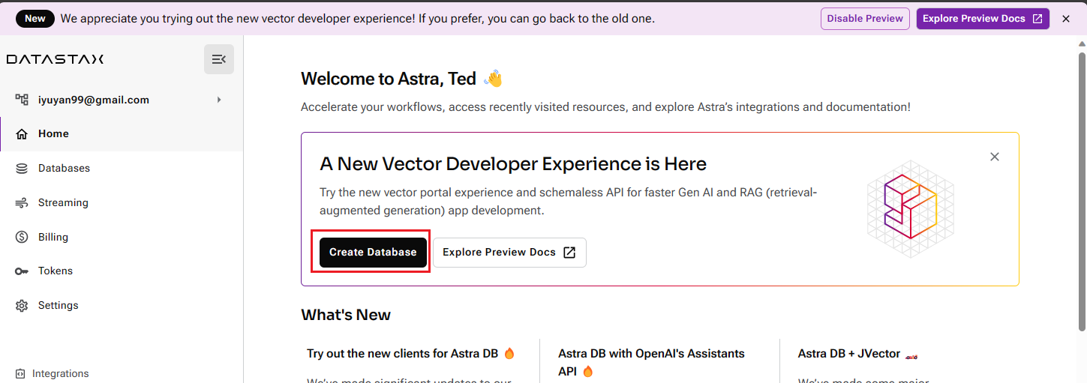Close the New Vector Developer Experience card

(x=995, y=157)
